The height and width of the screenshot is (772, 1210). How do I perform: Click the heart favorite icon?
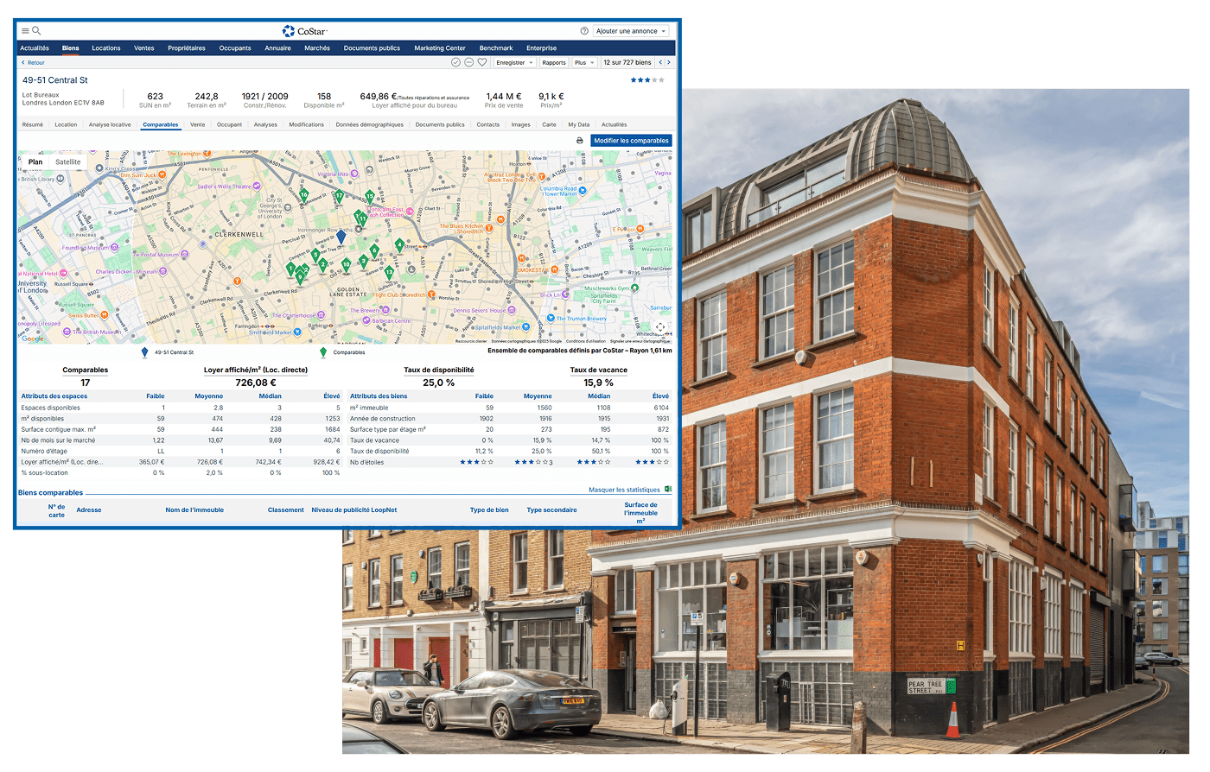click(482, 62)
